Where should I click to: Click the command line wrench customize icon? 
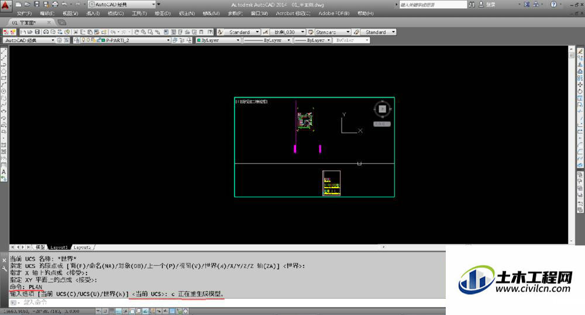4,268
